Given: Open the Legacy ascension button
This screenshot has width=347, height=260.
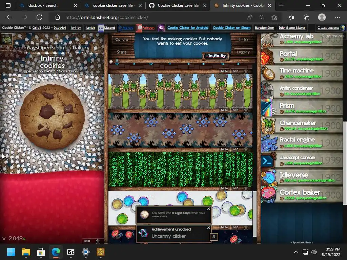Looking at the screenshot, I should 243,52.
